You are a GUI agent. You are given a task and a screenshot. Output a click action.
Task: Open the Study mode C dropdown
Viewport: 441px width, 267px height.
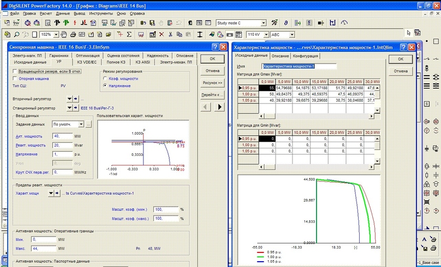point(264,23)
